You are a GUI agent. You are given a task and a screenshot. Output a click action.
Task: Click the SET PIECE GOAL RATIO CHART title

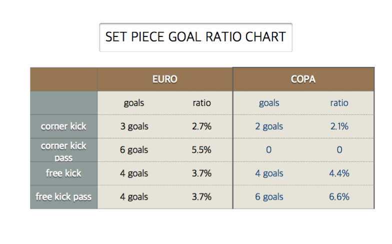[196, 37]
